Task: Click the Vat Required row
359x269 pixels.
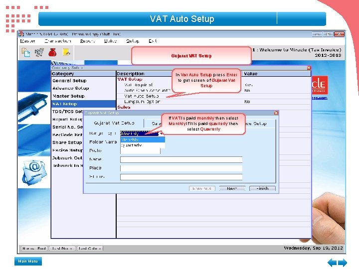Action: pos(213,85)
